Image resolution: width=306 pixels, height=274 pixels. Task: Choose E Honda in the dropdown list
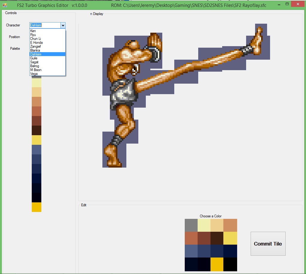(x=47, y=43)
